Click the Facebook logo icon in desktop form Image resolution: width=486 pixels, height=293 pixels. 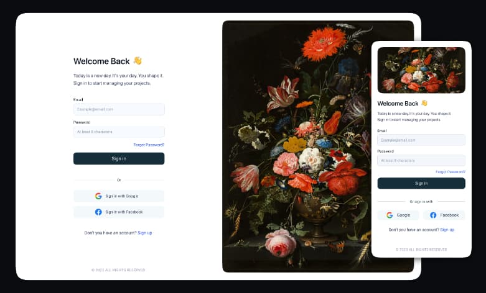(x=98, y=212)
